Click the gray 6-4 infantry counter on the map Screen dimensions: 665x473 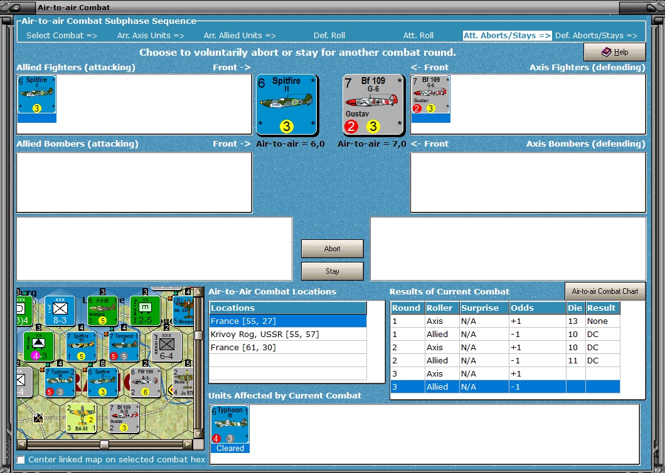click(x=166, y=346)
